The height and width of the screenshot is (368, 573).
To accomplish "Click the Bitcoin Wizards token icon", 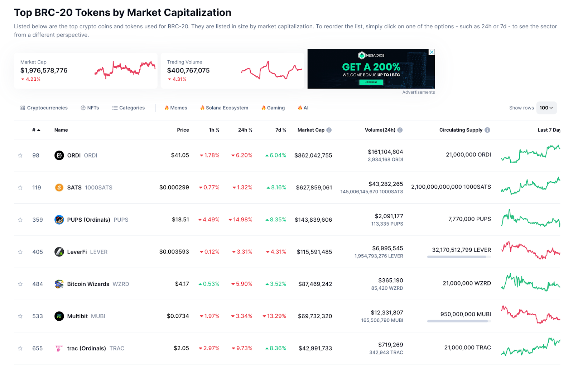I will click(x=59, y=284).
